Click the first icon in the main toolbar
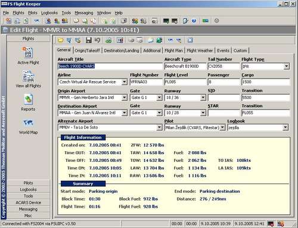 (x=8, y=21)
